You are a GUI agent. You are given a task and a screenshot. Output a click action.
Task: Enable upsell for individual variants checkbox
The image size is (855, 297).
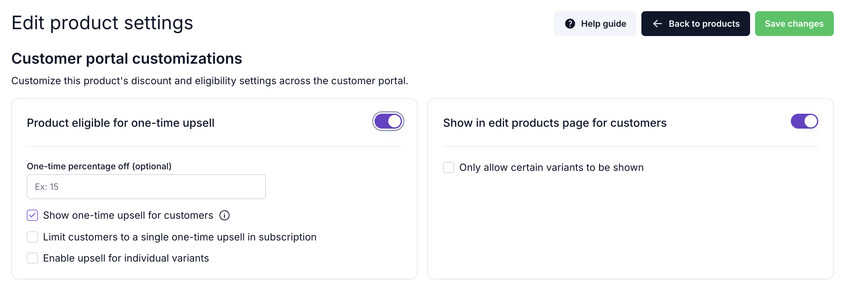click(x=32, y=258)
